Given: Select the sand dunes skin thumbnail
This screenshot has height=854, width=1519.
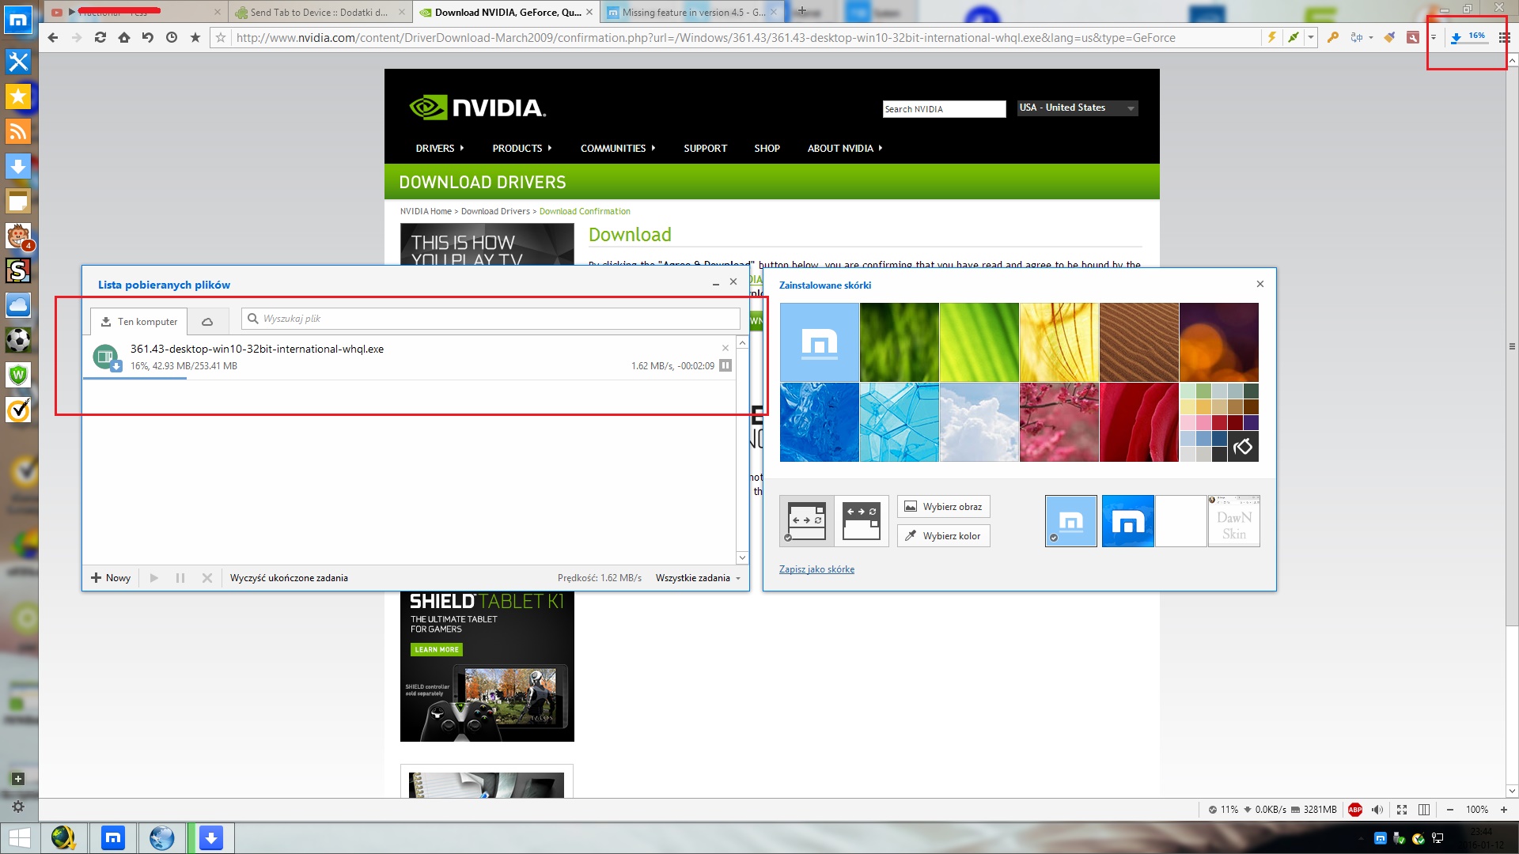Looking at the screenshot, I should click(1139, 342).
